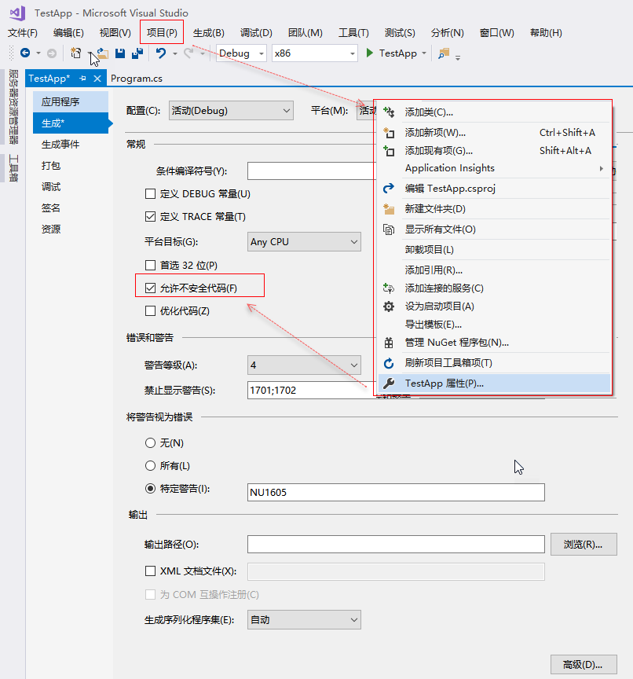This screenshot has height=679, width=633.
Task: Choose 卸载项目(L) menu entry
Action: (494, 250)
